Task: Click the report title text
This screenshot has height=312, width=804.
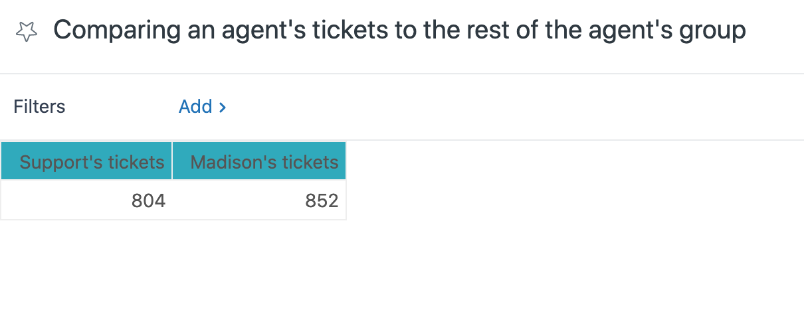Action: point(399,31)
